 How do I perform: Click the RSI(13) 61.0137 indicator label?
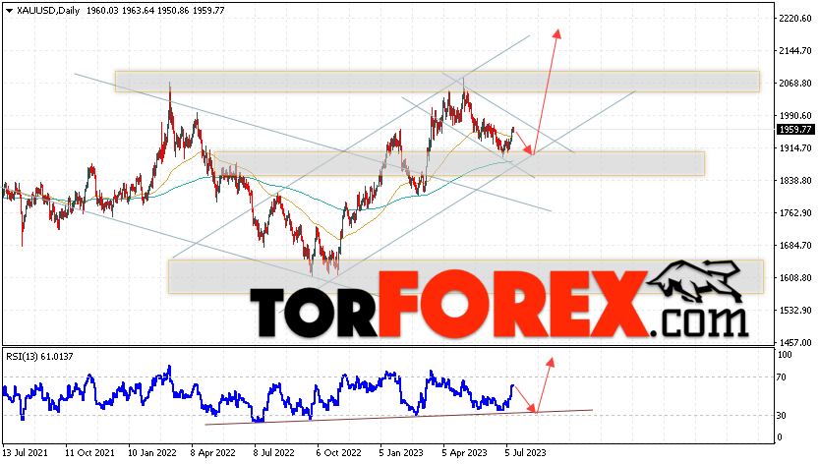pyautogui.click(x=39, y=357)
